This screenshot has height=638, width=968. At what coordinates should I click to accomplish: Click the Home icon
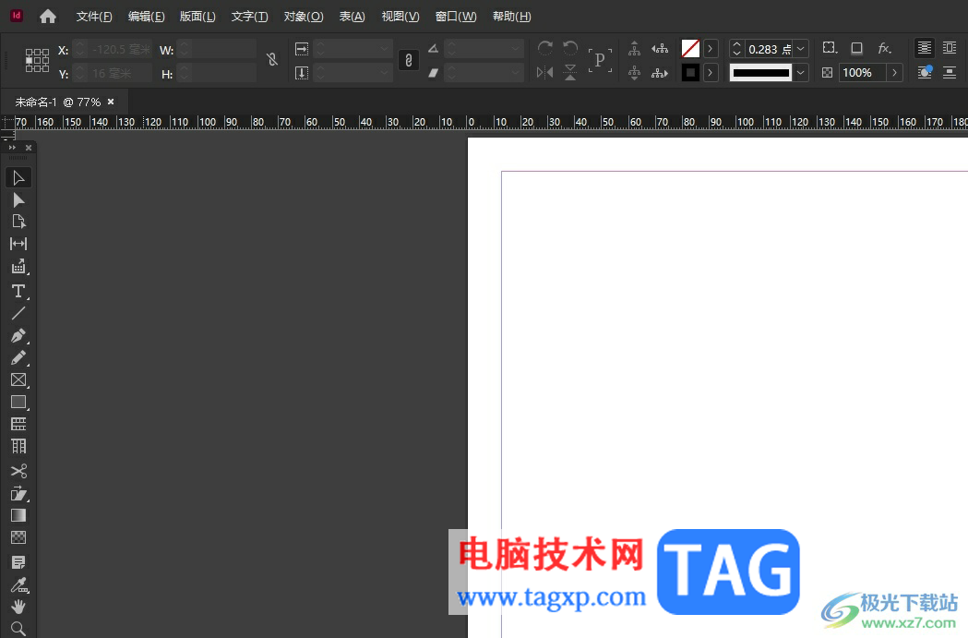[48, 17]
